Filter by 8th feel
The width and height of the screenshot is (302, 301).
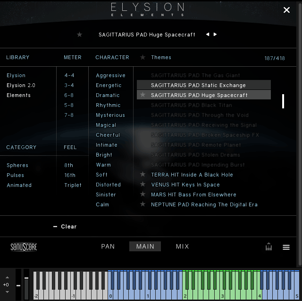pos(68,165)
